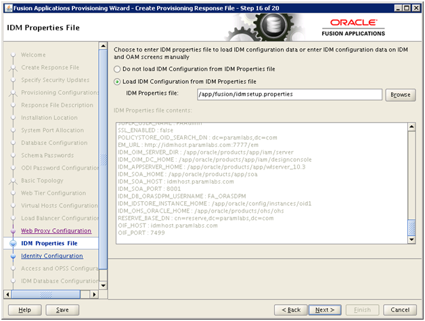Click the Specify Security Updates step
This screenshot has height=321, width=425.
pyautogui.click(x=55, y=80)
